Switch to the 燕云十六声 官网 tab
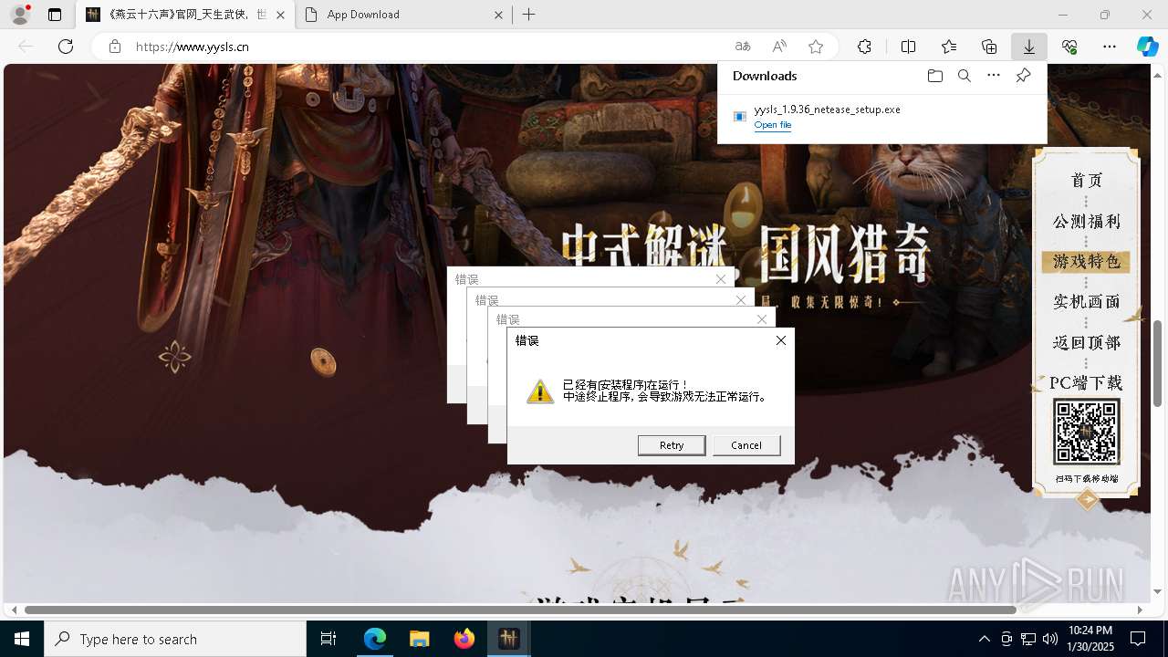 point(185,15)
